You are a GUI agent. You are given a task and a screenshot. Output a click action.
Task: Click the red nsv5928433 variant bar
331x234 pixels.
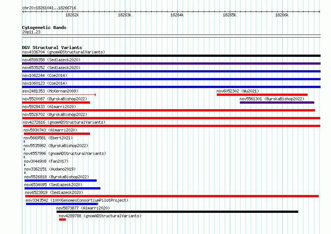(x=168, y=110)
